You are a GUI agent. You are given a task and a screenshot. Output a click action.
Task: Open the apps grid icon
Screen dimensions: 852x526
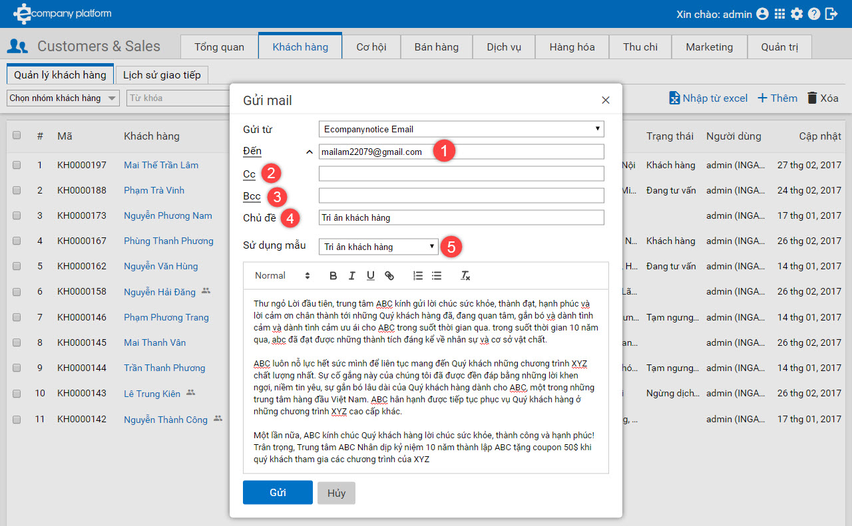[x=780, y=14]
